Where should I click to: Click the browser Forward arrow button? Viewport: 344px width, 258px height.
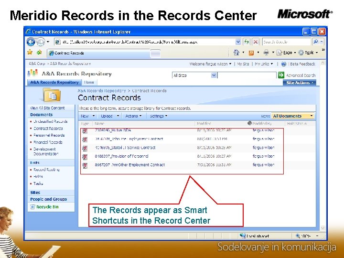[41, 42]
